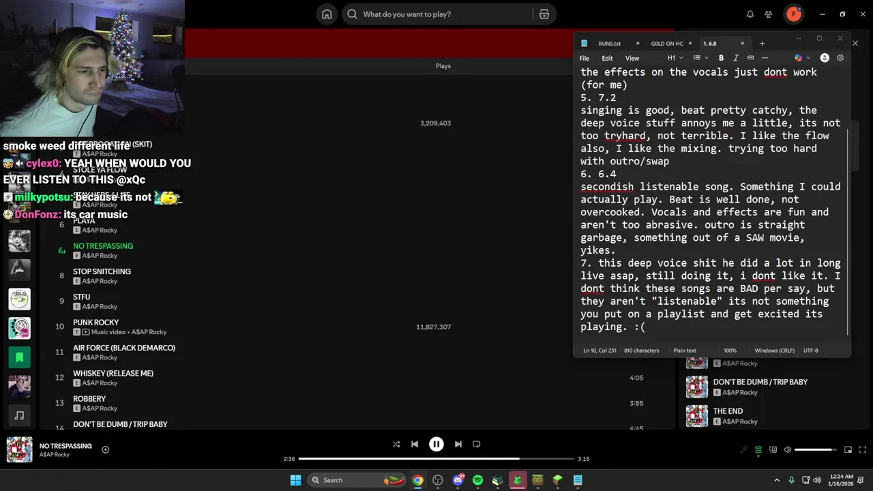This screenshot has height=491, width=873.
Task: Open the Liked/saved green bookmark playlist
Action: [19, 357]
